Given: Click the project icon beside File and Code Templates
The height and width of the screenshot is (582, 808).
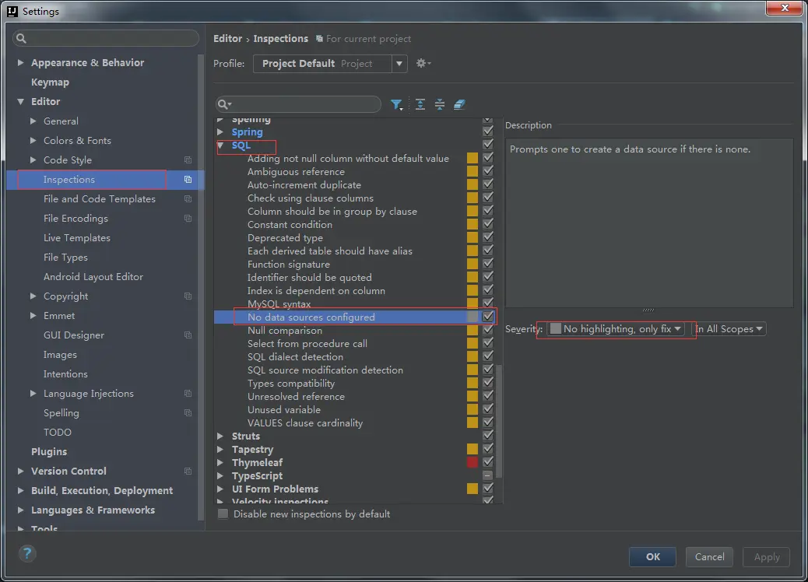Looking at the screenshot, I should pos(188,199).
